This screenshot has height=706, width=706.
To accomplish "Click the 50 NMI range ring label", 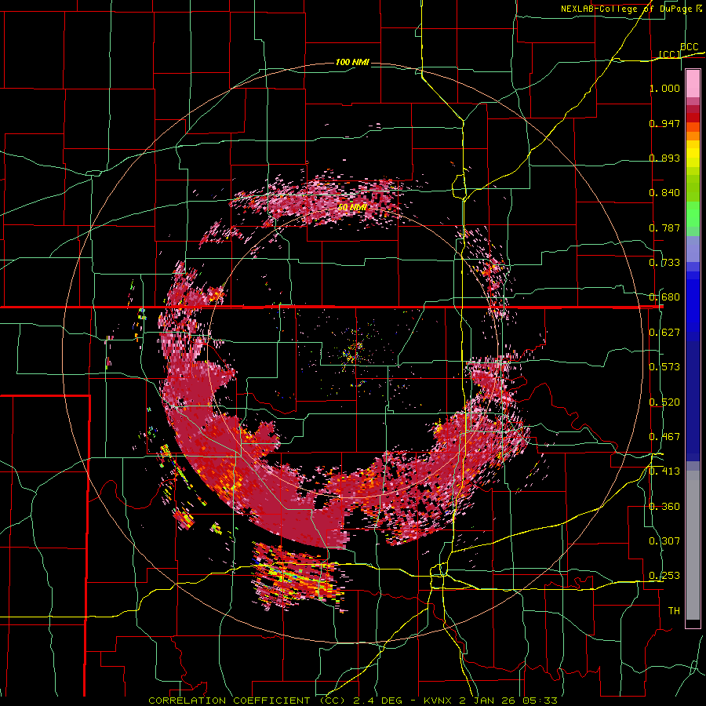I will click(x=352, y=207).
